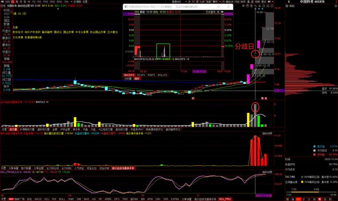Switch to 分时 timeframe
Image resolution: width=338 pixels, height=201 pixels.
tap(8, 1)
